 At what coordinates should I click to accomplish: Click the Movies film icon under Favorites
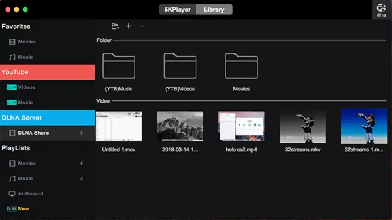[x=12, y=42]
